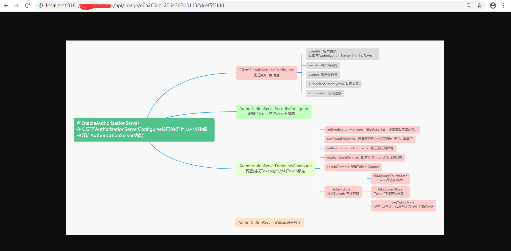Click the zoom magnifier icon in address bar
511x251 pixels.
pos(469,6)
